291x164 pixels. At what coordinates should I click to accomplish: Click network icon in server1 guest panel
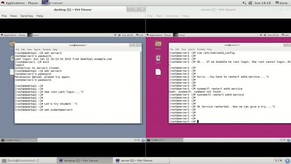265,35
